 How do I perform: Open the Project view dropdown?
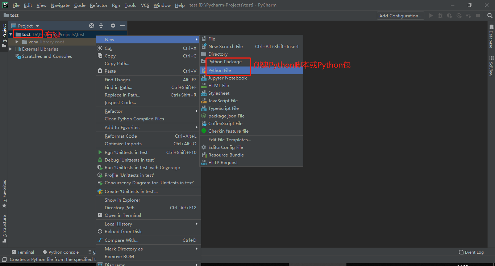(x=25, y=26)
